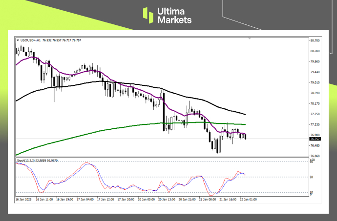Viewport: 337px width, 221px height.
Task: Click the OHLC values beside the symbol name
Action: (62, 40)
